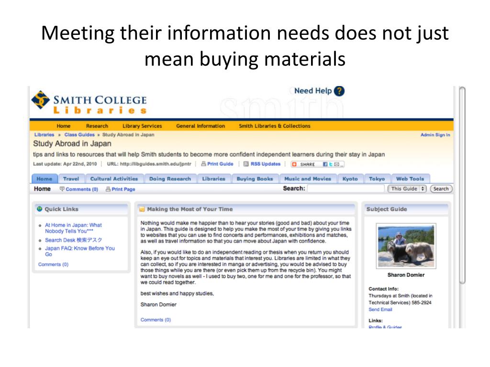
Task: Switch to the Tokyo tab
Action: [377, 179]
